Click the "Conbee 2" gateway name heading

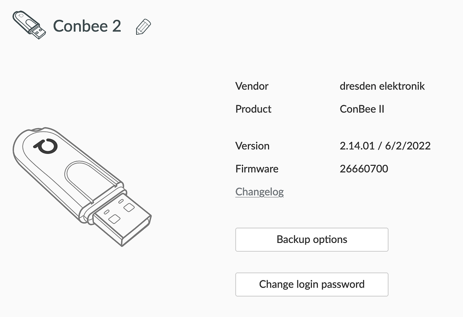coord(87,26)
